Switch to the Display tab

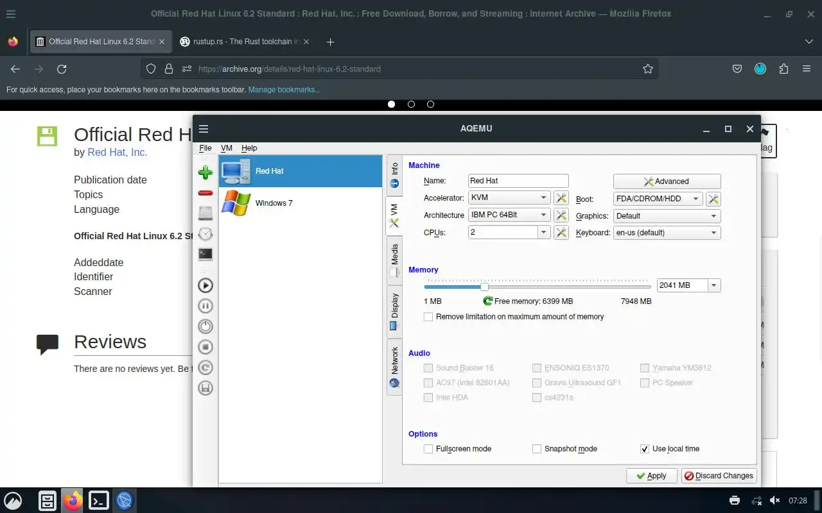[x=394, y=312]
